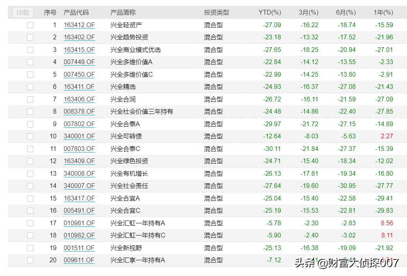Image resolution: width=407 pixels, height=276 pixels.
Task: Click the 1-year value -29.83
Action: (x=384, y=211)
